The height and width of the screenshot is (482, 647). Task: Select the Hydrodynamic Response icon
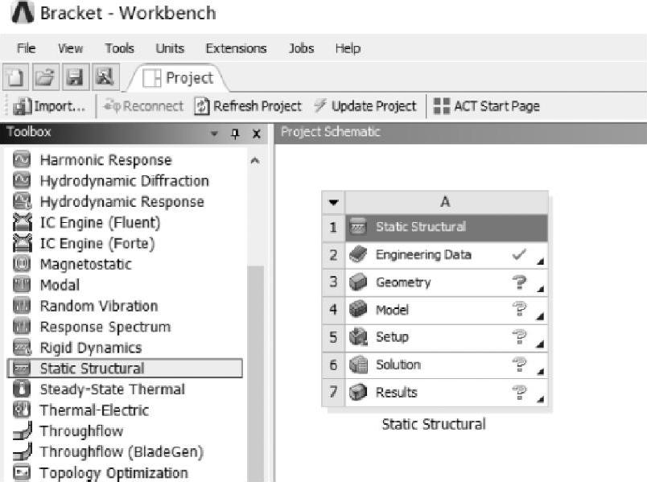(22, 201)
